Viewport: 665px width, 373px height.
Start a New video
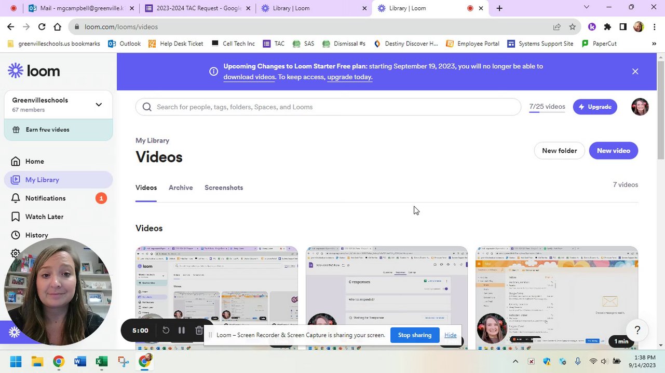613,151
